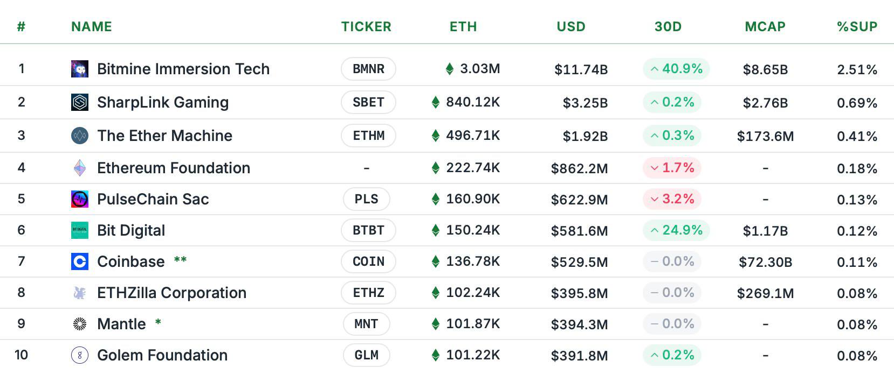This screenshot has height=368, width=894.
Task: Sort by the MCAP column header
Action: [x=765, y=27]
